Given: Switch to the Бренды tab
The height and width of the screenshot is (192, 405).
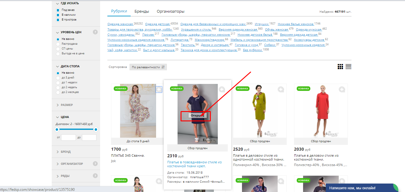Looking at the screenshot, I should (142, 11).
